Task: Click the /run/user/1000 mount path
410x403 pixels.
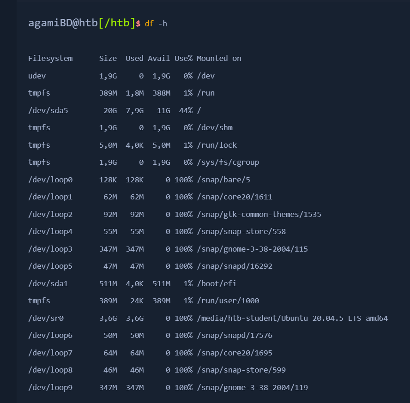Action: [x=228, y=301]
